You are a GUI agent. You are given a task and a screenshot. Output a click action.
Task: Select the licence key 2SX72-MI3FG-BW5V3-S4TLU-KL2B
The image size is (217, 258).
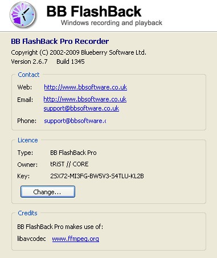coord(97,176)
